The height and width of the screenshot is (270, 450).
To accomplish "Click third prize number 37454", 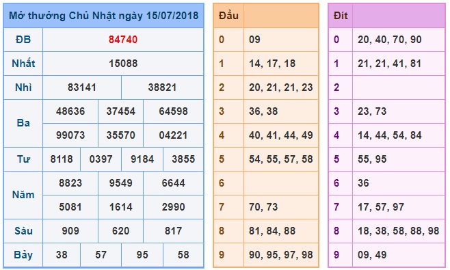I will point(120,111).
